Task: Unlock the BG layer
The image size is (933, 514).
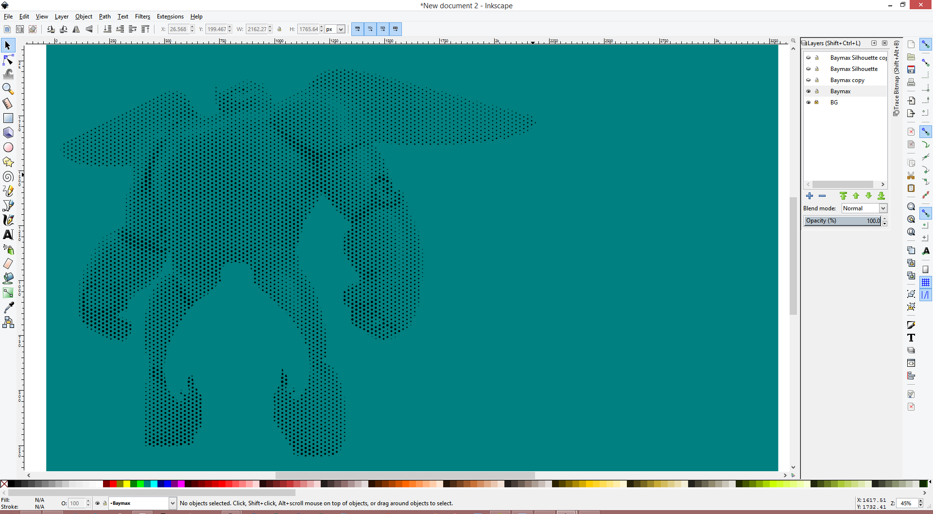Action: pyautogui.click(x=817, y=103)
